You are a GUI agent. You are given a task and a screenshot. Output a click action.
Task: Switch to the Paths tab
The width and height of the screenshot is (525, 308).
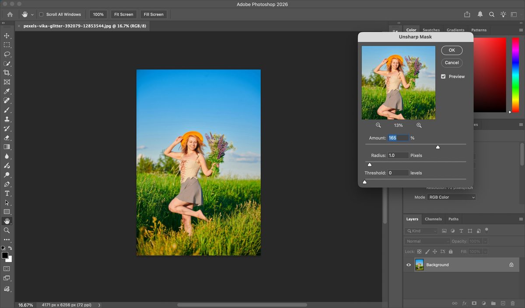point(454,219)
